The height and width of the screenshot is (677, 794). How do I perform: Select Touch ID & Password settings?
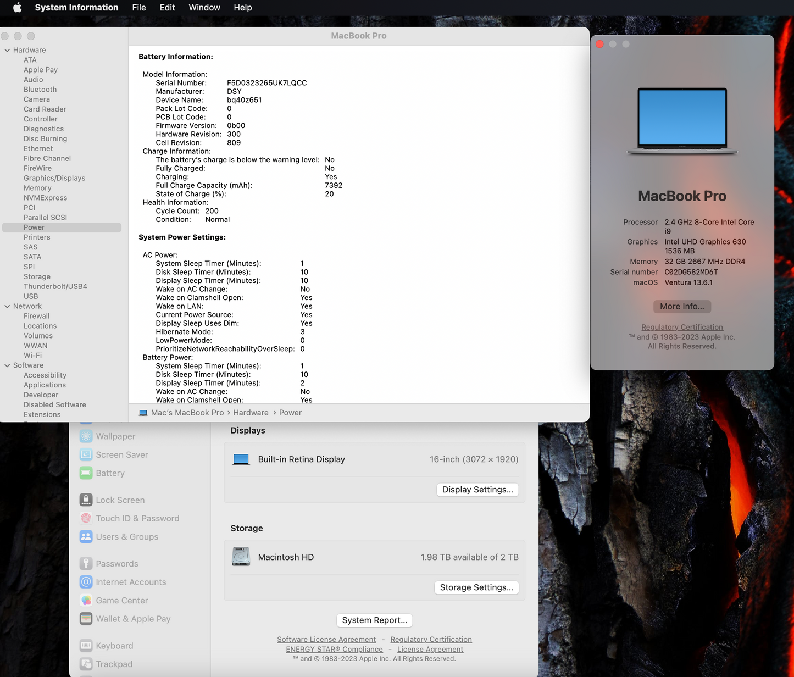(x=137, y=518)
